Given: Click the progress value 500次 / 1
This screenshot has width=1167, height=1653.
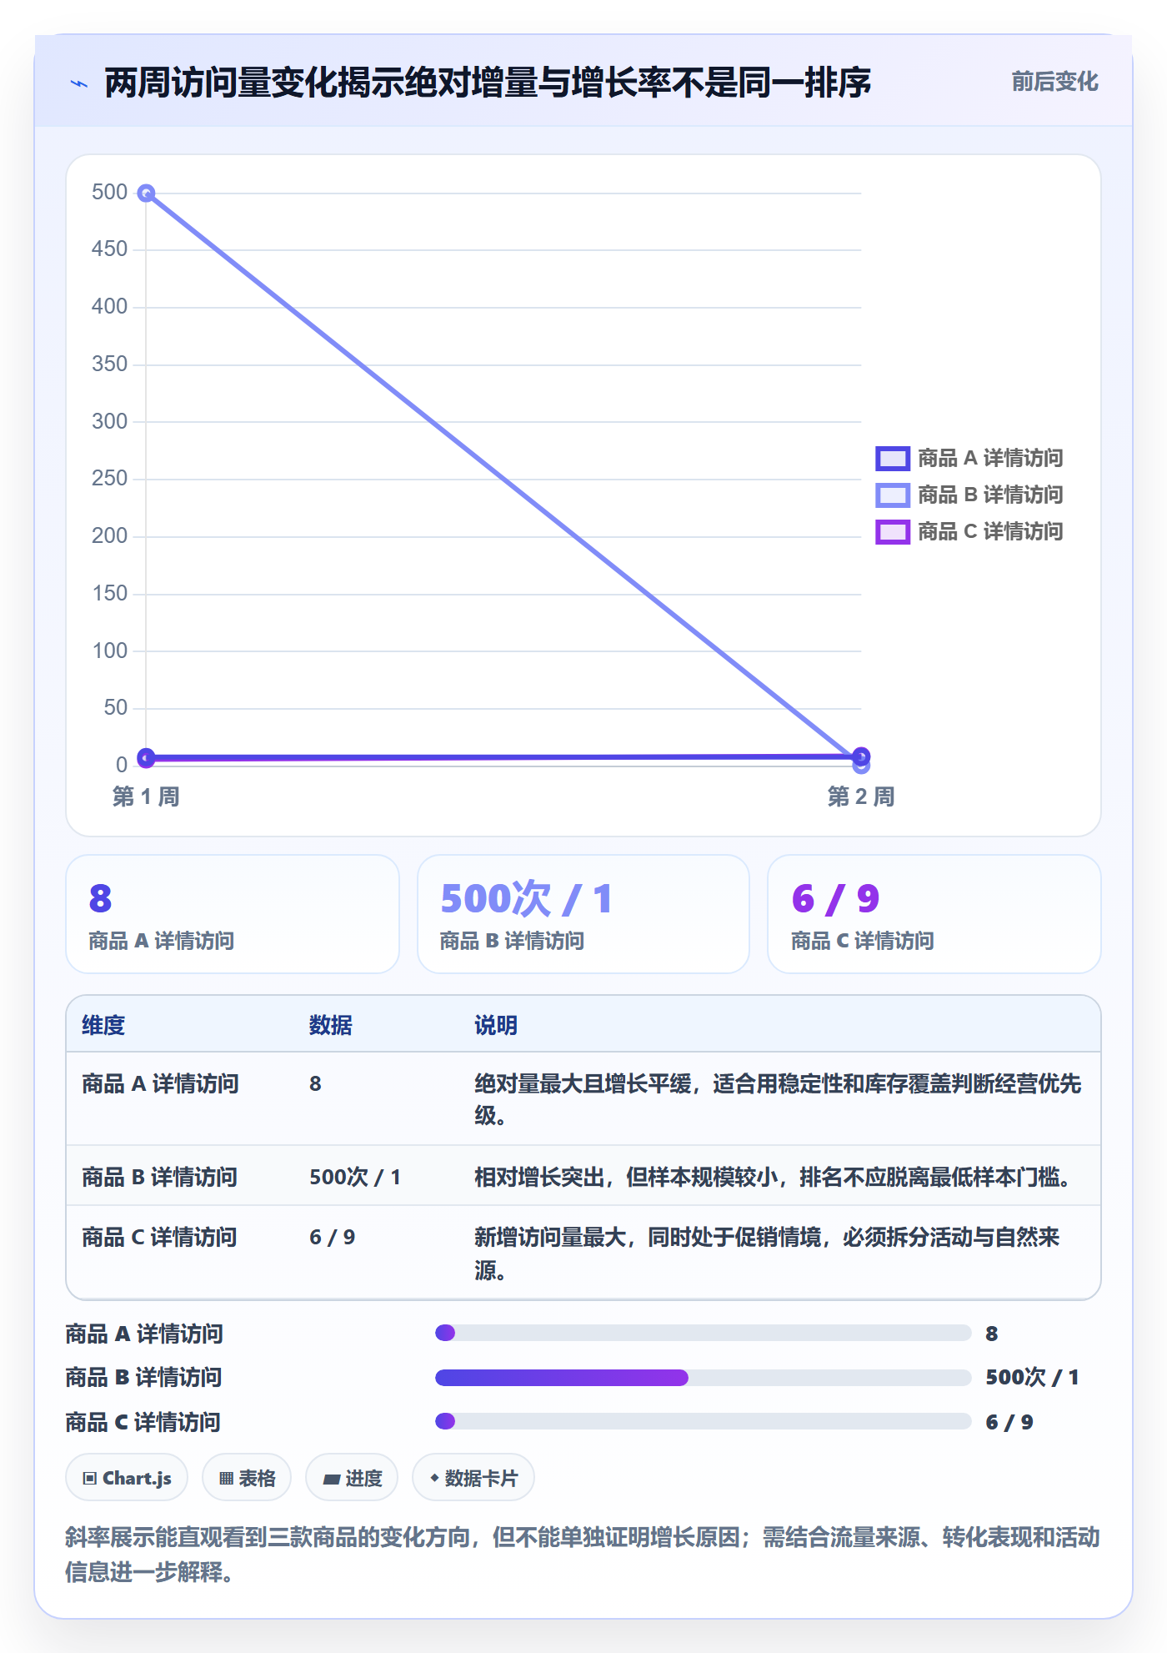Looking at the screenshot, I should coord(1032,1377).
